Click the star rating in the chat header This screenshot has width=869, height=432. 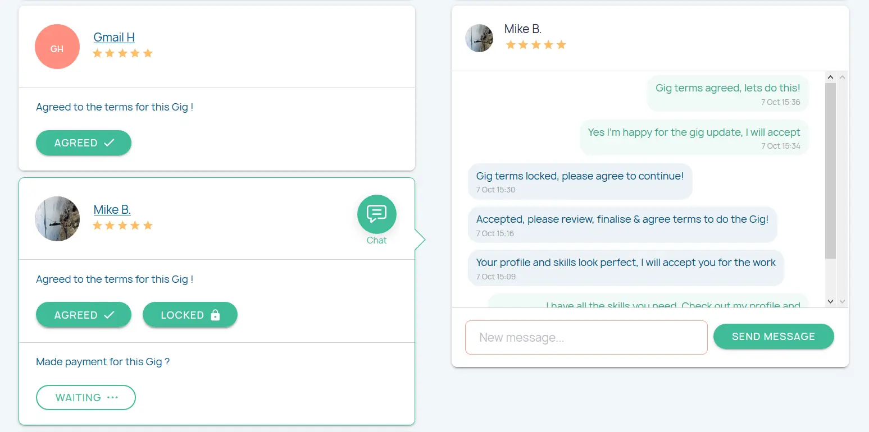[535, 45]
